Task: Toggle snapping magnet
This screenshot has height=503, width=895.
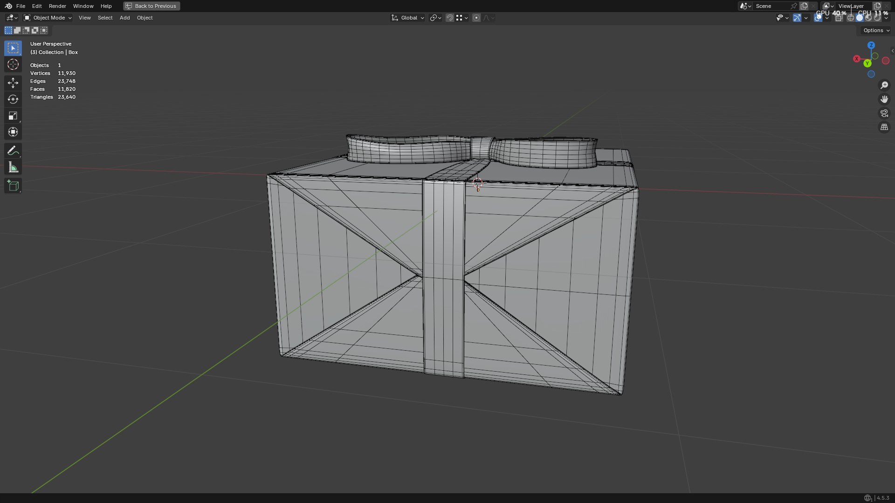Action: [x=449, y=18]
